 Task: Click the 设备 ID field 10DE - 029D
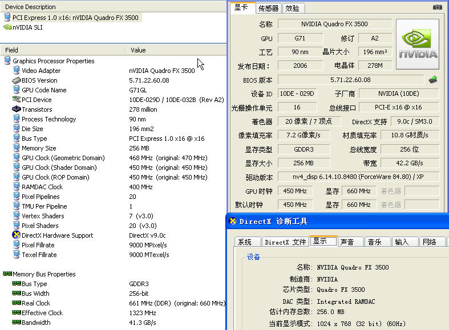[297, 93]
